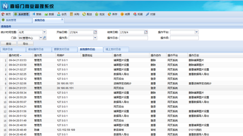The height and width of the screenshot is (136, 243).
Task: Open the 采购 purchasing menu
Action: pyautogui.click(x=74, y=14)
